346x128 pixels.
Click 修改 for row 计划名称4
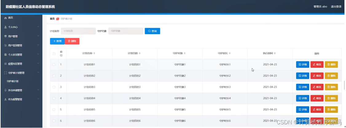coord(317,98)
